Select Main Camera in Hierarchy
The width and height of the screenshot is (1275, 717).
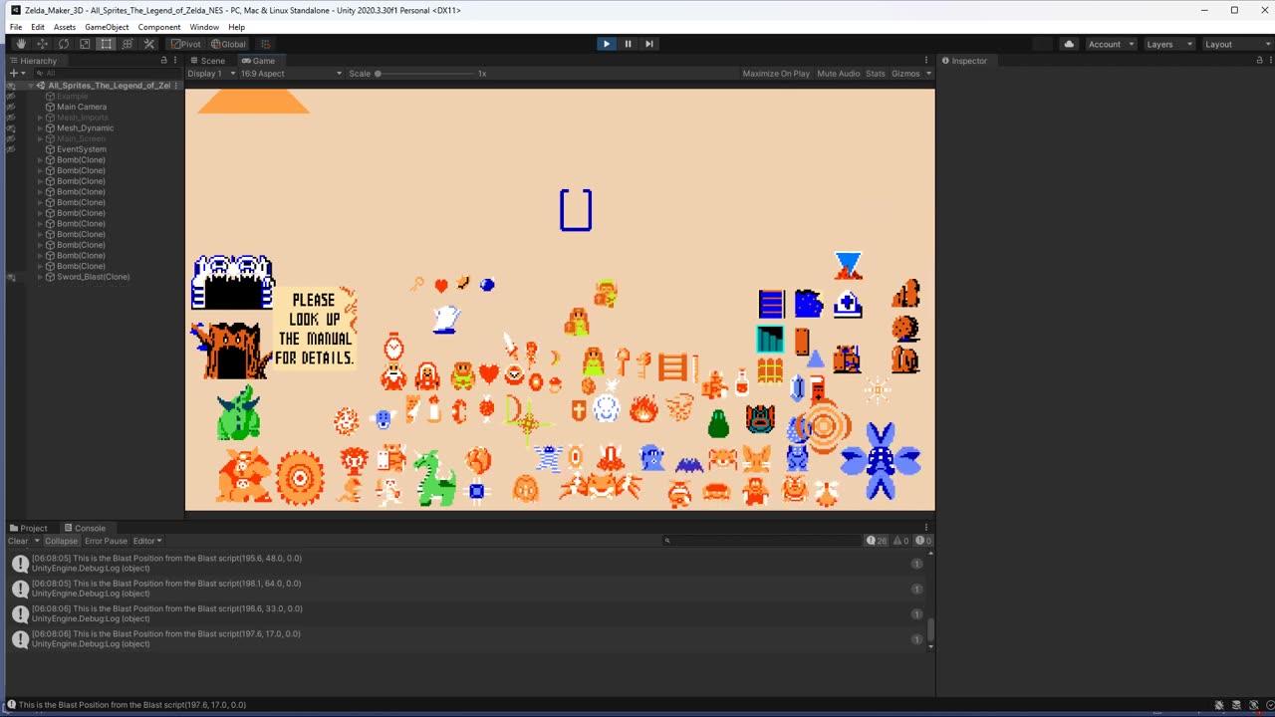tap(82, 107)
